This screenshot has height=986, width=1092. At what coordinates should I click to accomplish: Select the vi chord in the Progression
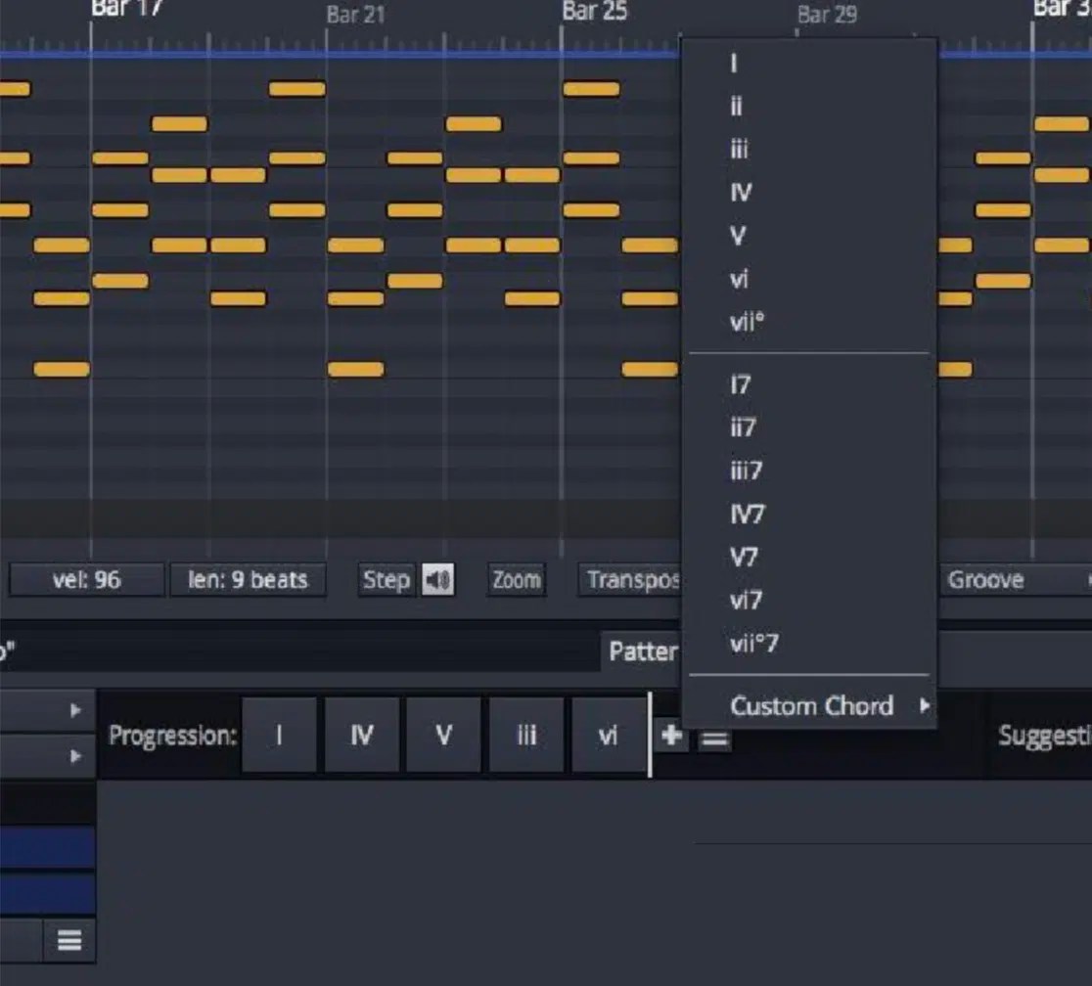click(609, 736)
